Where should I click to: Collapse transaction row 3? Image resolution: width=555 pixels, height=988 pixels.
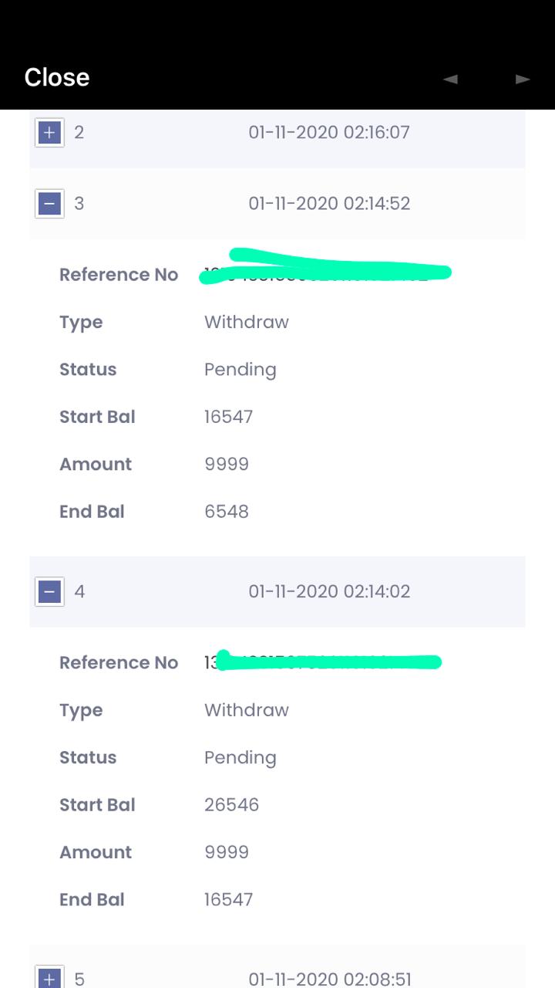click(50, 204)
